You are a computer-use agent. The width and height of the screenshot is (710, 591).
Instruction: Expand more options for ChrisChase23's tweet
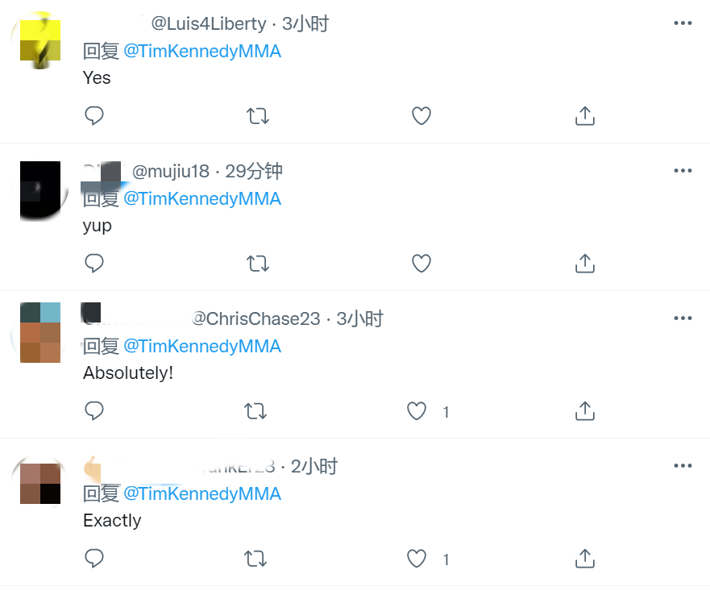click(x=683, y=318)
